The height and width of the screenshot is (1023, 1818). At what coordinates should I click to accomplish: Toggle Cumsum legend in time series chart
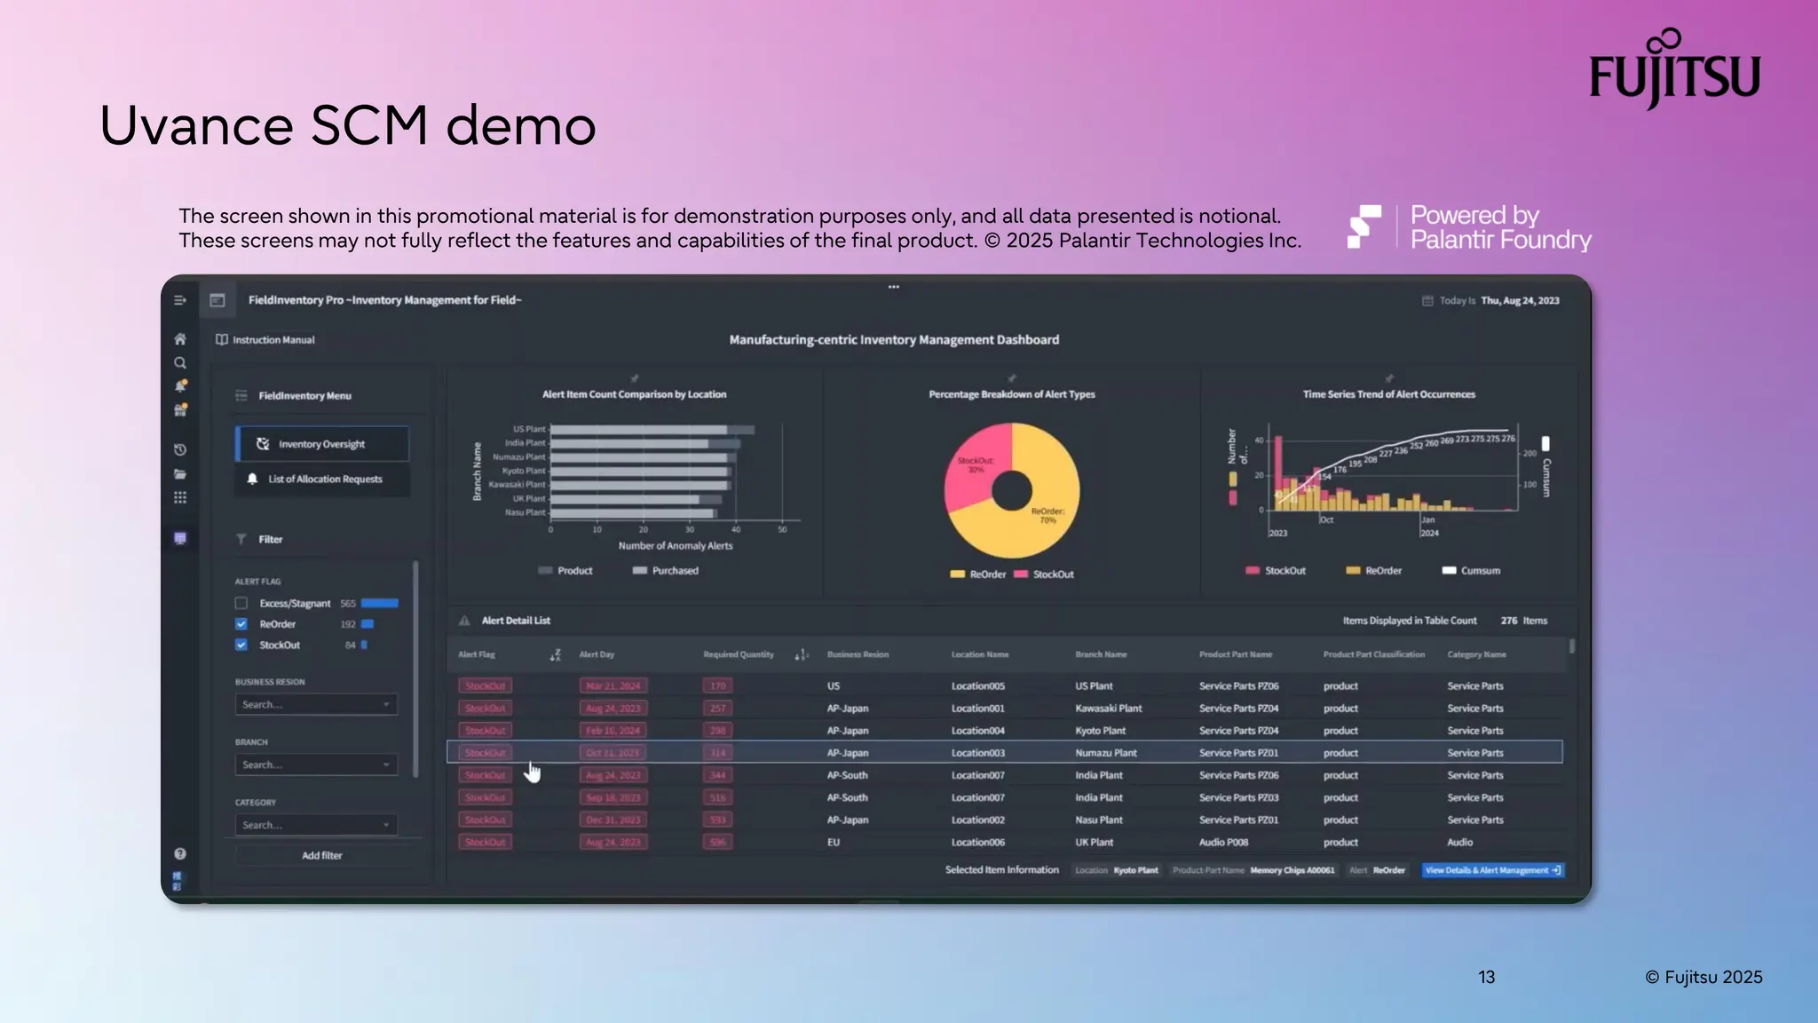pyautogui.click(x=1471, y=570)
